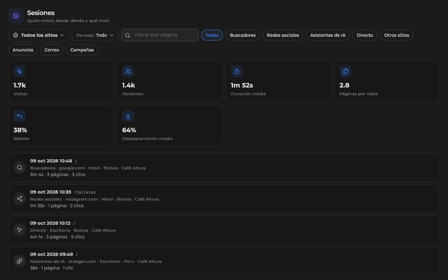
Task: Filter sessions by Otros sitios
Action: click(397, 35)
